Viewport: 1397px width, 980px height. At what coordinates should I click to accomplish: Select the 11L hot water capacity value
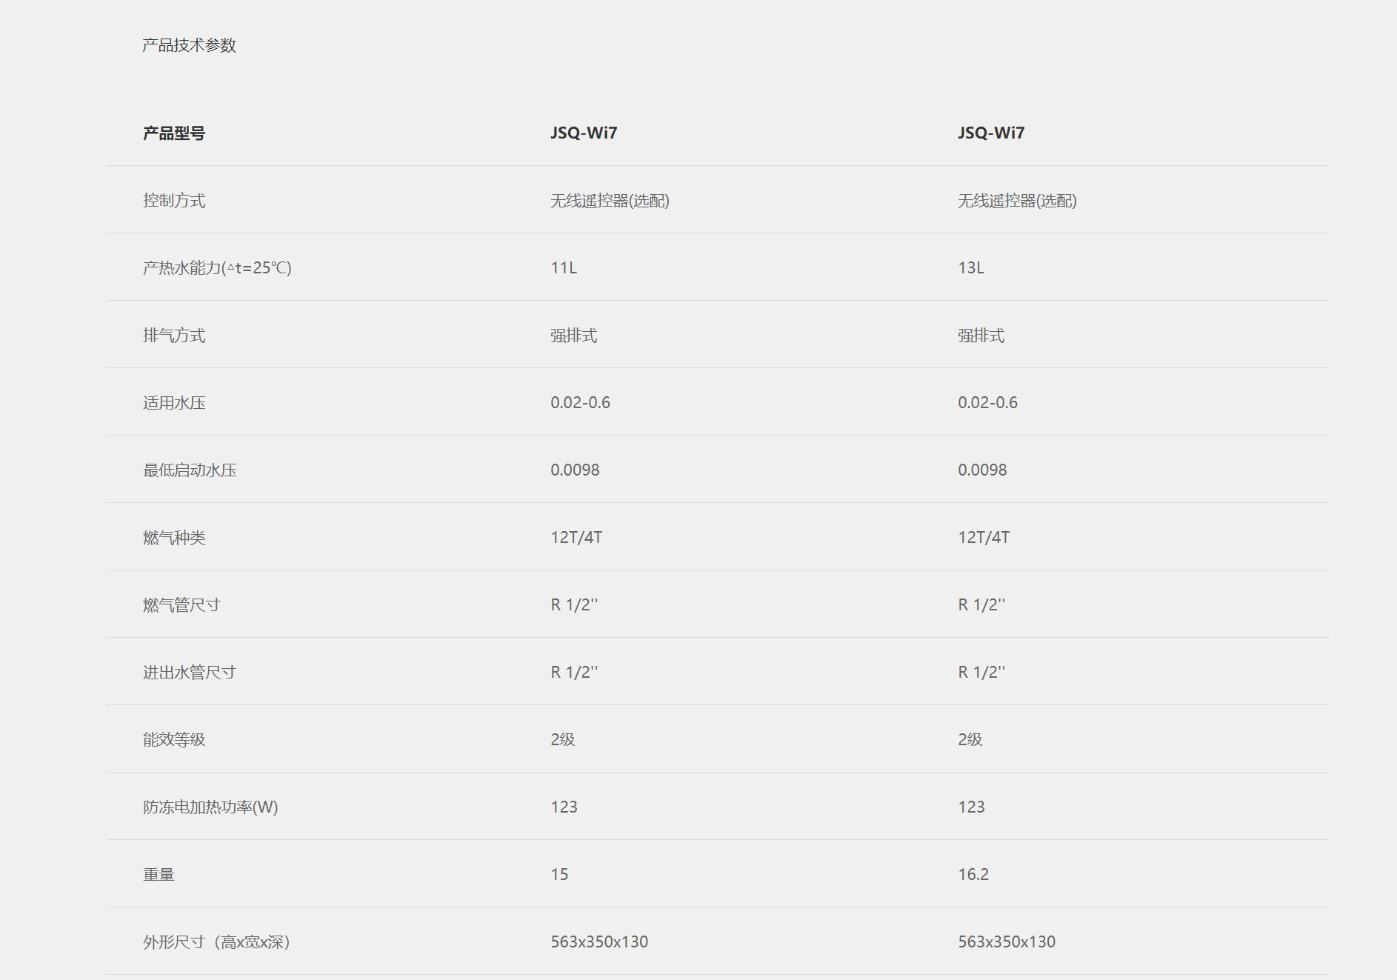click(564, 268)
